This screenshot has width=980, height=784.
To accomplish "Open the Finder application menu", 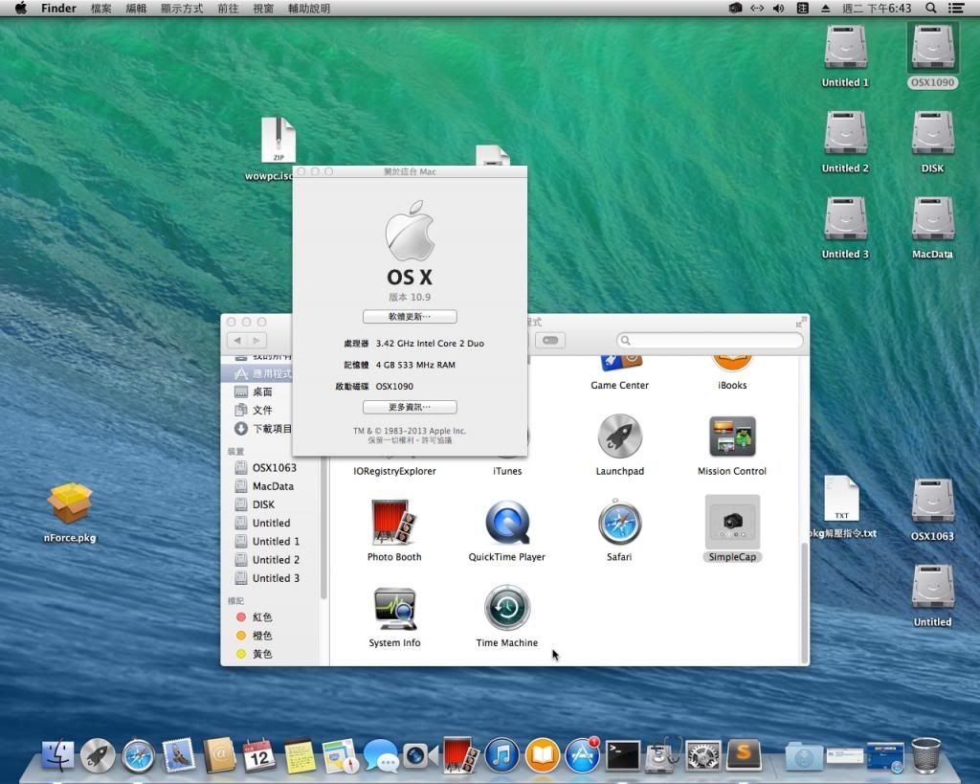I will pyautogui.click(x=58, y=8).
